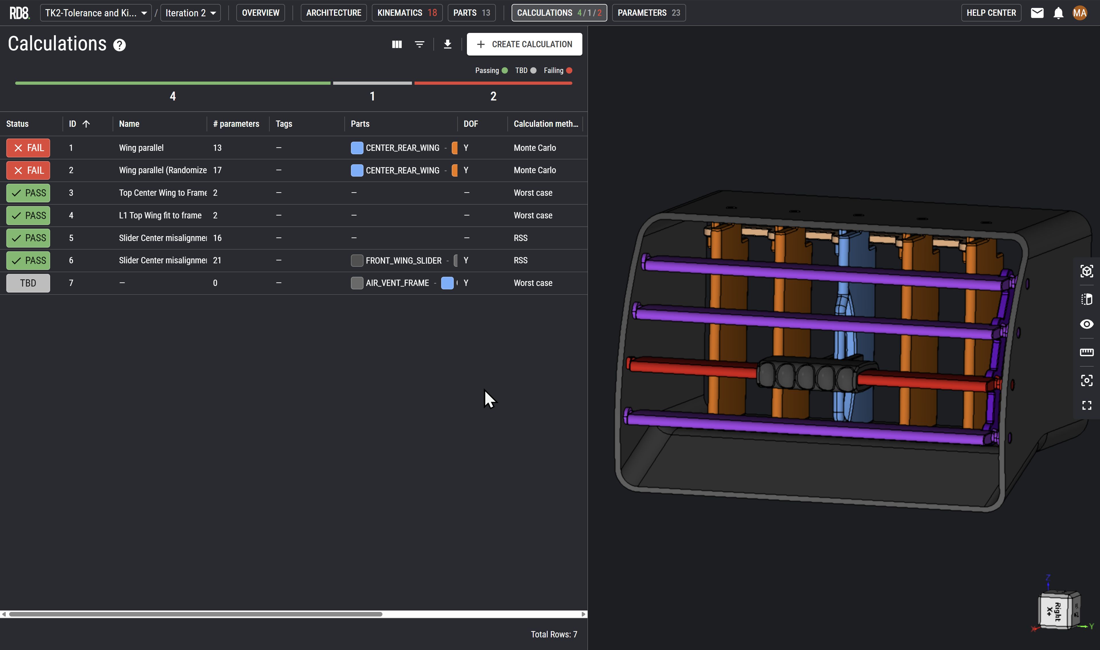Image resolution: width=1100 pixels, height=650 pixels.
Task: Select the ruler measure tool in viewer
Action: 1087,352
